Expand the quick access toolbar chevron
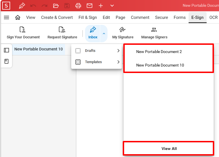 click(x=112, y=6)
